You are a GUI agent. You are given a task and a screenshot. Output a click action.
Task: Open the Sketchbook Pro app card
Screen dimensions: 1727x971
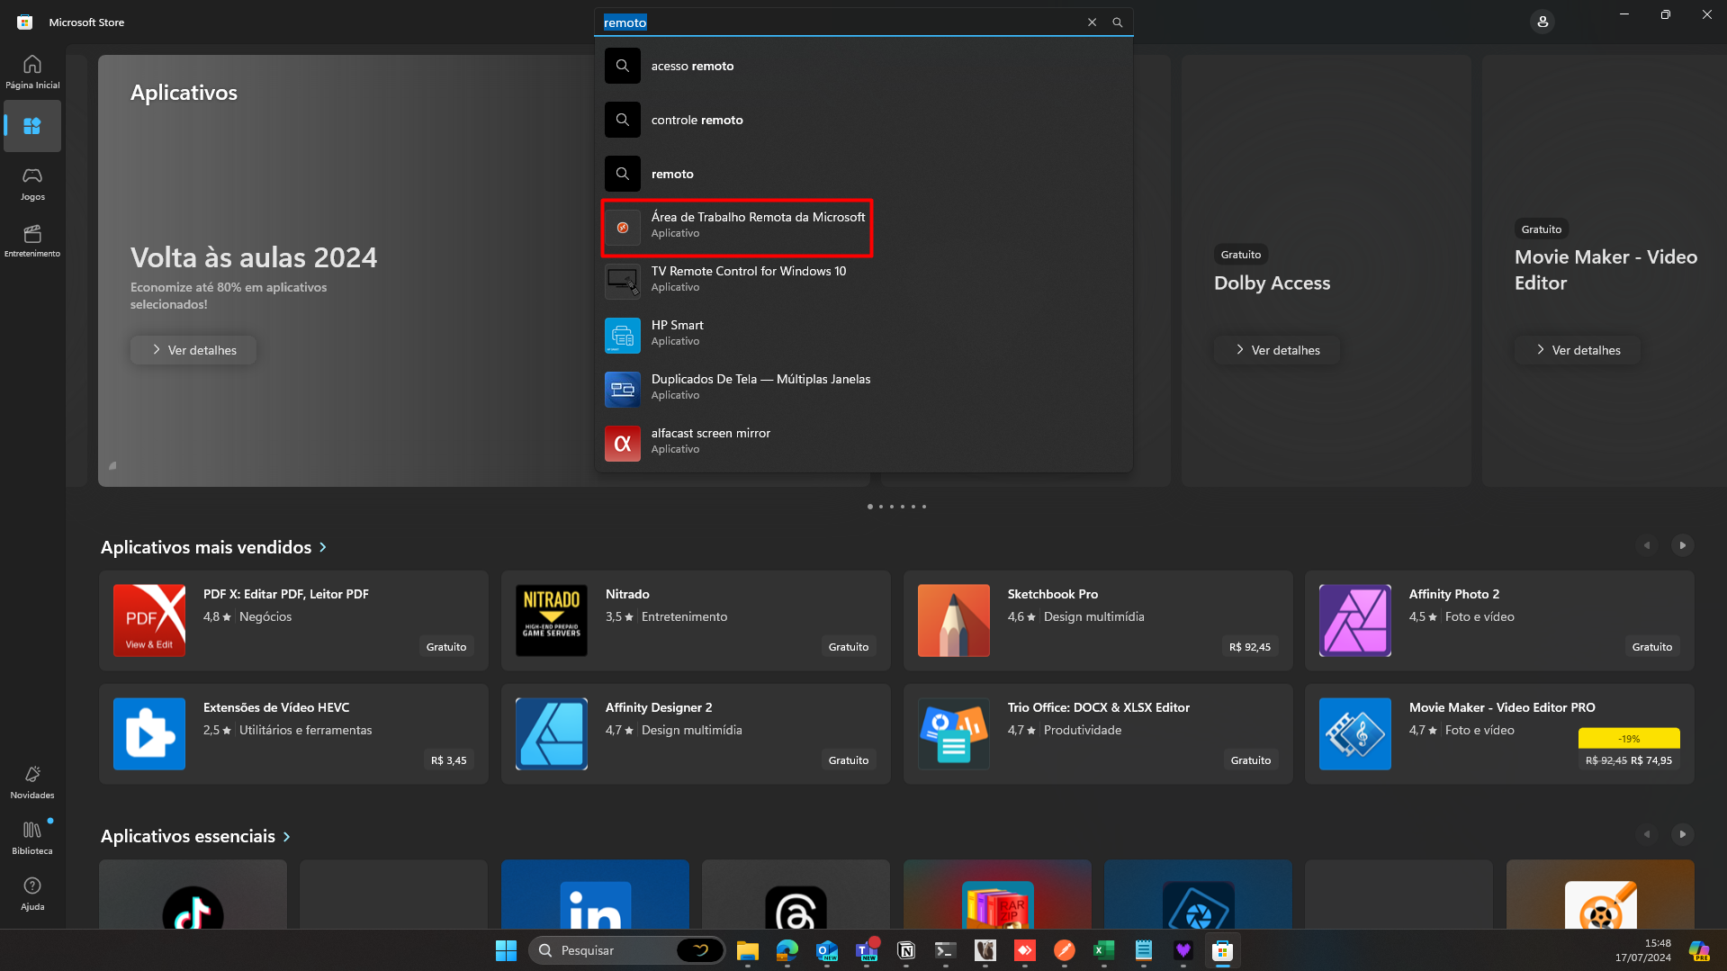(x=1097, y=620)
